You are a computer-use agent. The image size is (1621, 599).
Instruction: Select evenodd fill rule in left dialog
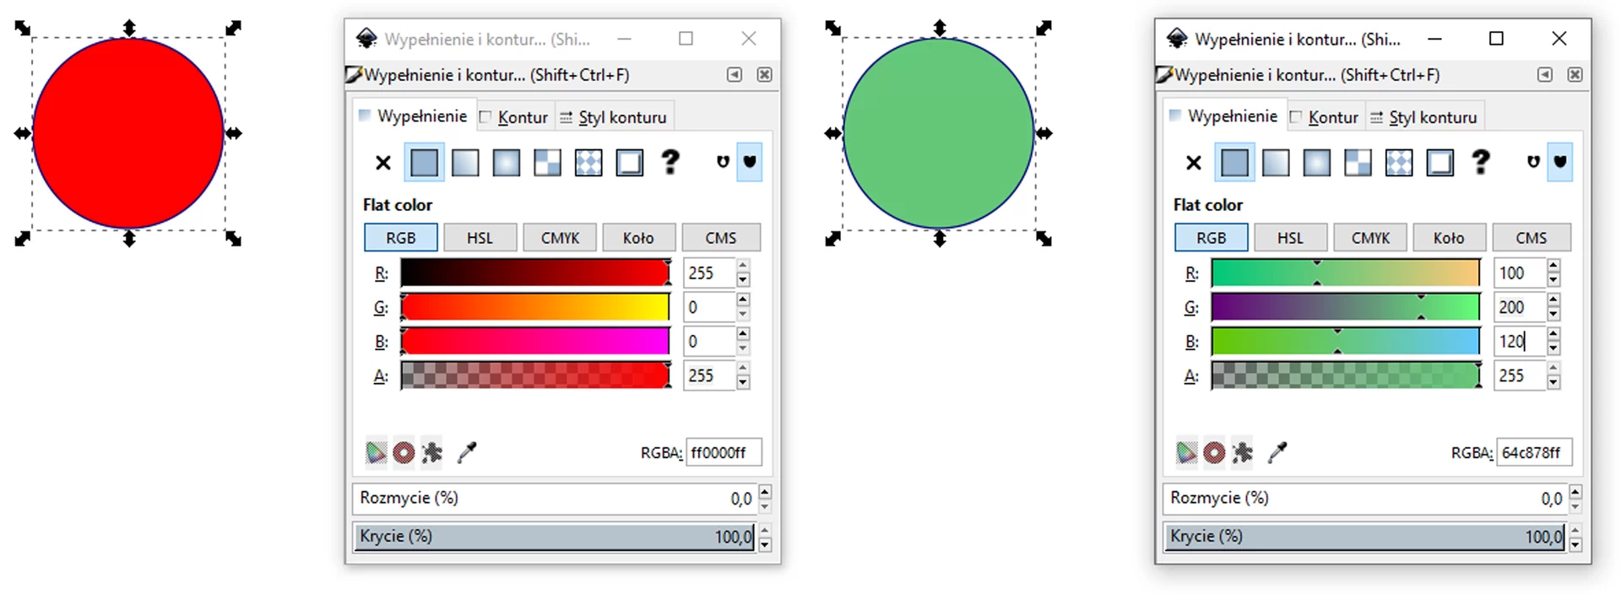(x=723, y=162)
